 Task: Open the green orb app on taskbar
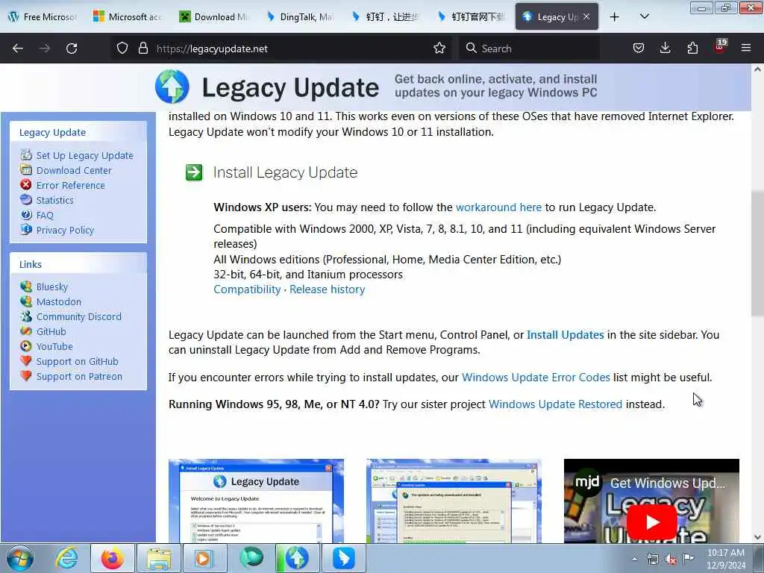tap(251, 558)
